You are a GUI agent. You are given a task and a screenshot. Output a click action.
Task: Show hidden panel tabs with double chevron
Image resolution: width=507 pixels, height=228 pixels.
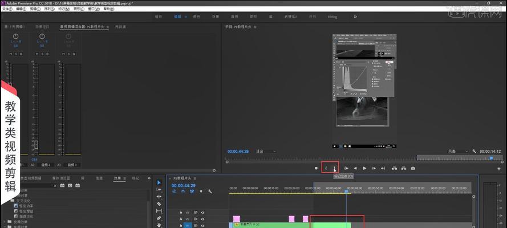(149, 178)
